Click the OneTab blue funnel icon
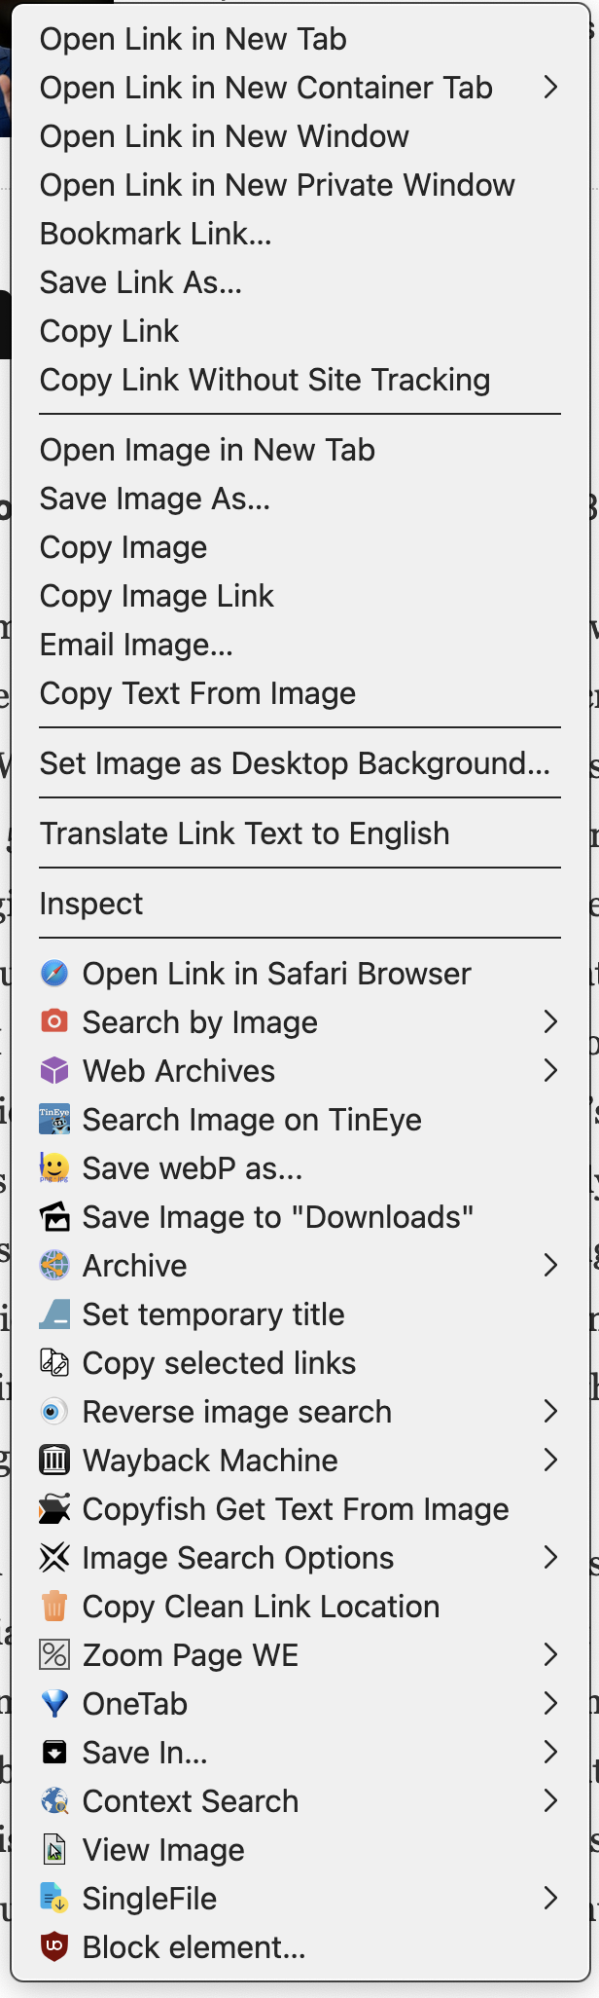The image size is (599, 1998). (x=54, y=1704)
